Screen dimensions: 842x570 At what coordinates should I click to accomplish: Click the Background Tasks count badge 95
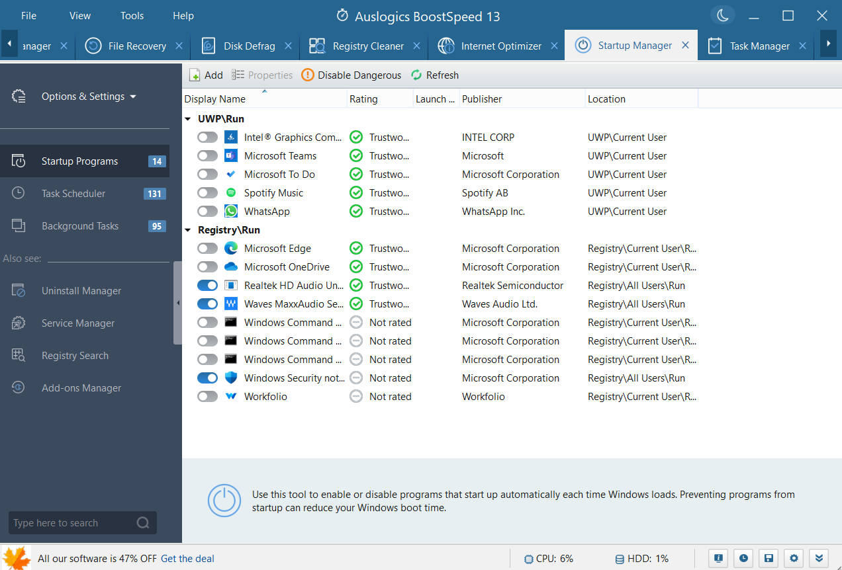157,226
